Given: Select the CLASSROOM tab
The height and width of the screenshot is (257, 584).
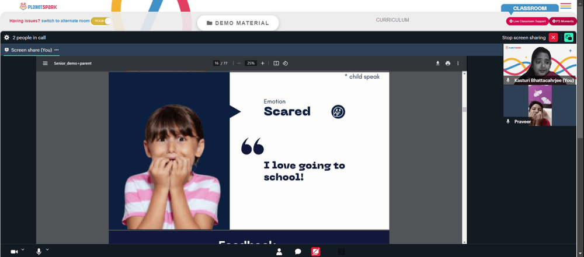Looking at the screenshot, I should [x=530, y=8].
